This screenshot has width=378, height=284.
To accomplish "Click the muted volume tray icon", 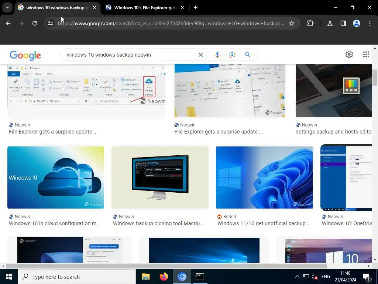I will point(315,277).
